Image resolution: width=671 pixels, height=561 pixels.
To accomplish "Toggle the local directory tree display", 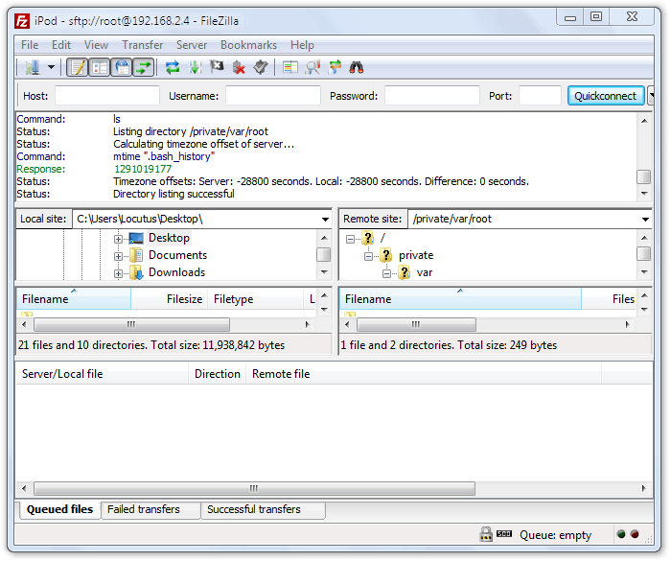I will coord(100,67).
